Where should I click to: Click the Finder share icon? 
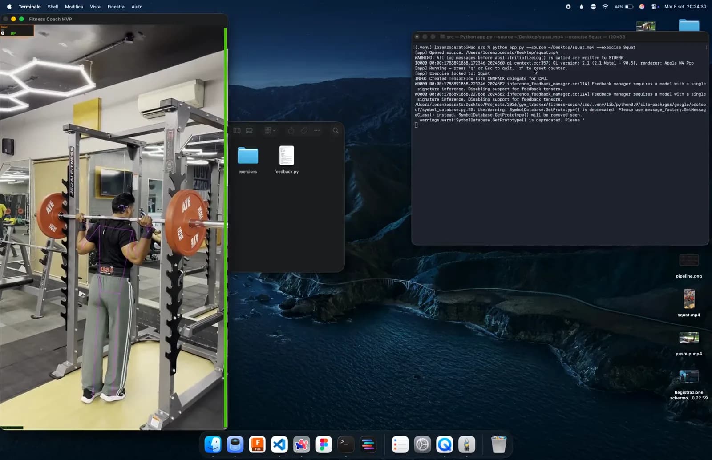click(291, 130)
